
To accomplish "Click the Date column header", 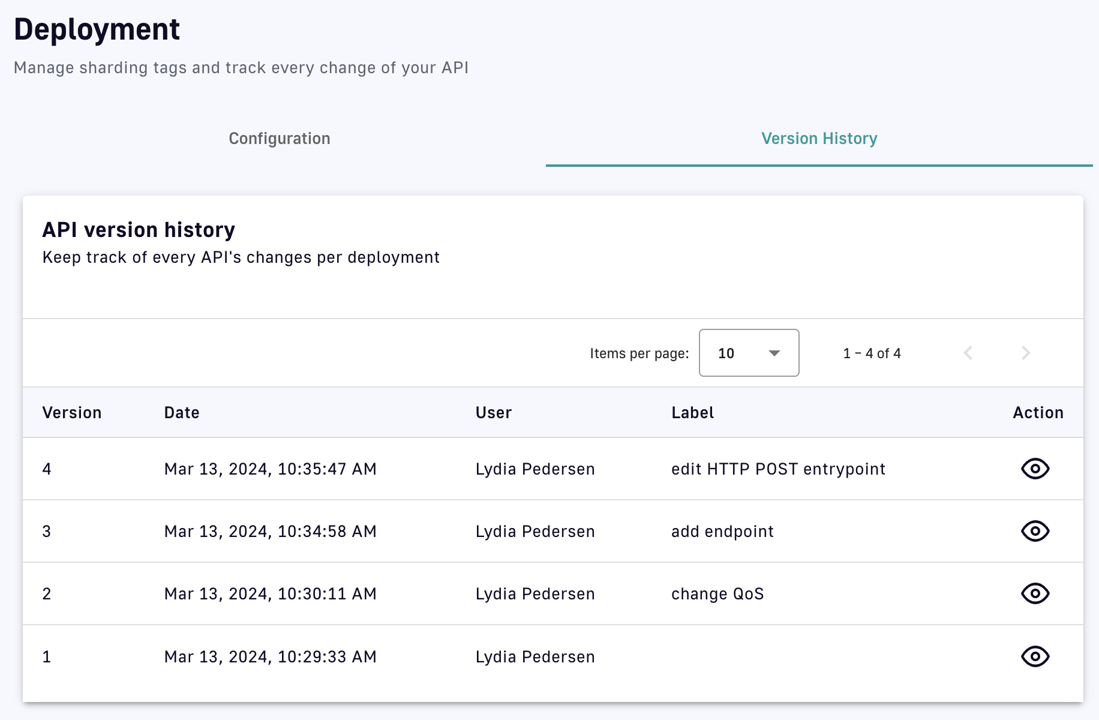I will (182, 413).
